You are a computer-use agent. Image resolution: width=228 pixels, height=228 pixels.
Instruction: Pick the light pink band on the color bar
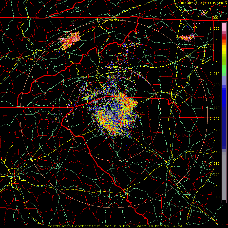(x=224, y=27)
